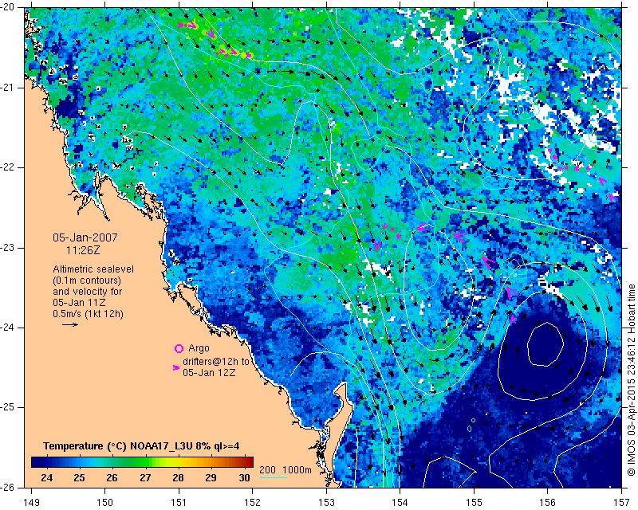Image resolution: width=638 pixels, height=510 pixels.
Task: Click longitude axis label 154
Action: [400, 503]
